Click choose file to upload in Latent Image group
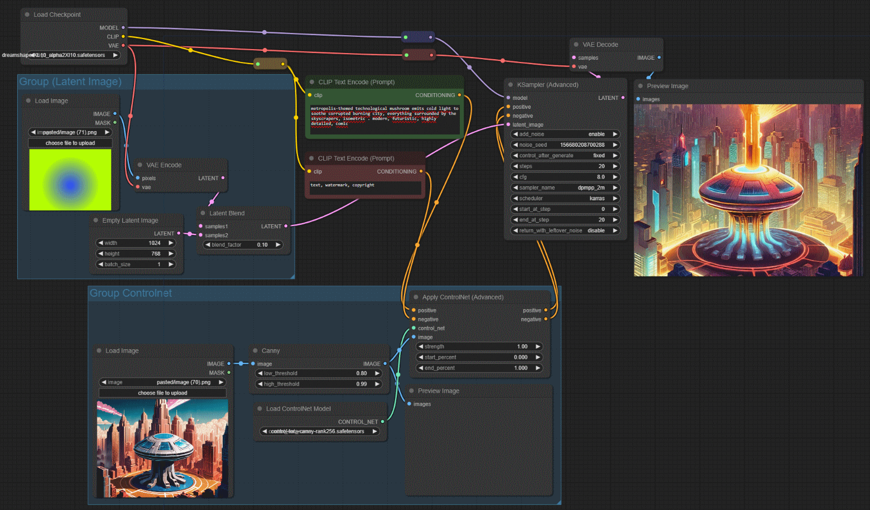The width and height of the screenshot is (870, 510). point(70,143)
